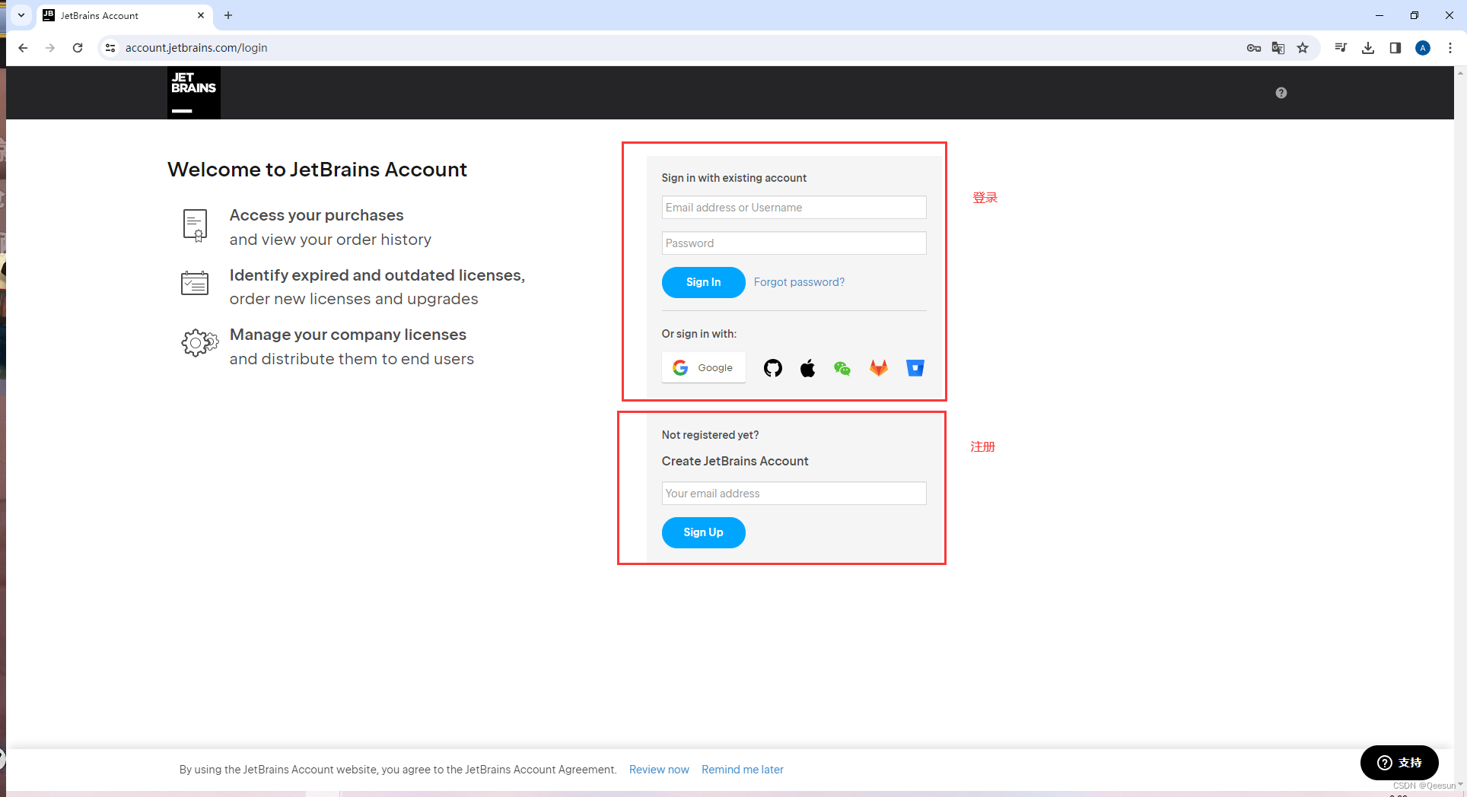1467x797 pixels.
Task: Open saved passwords key icon
Action: [1254, 48]
